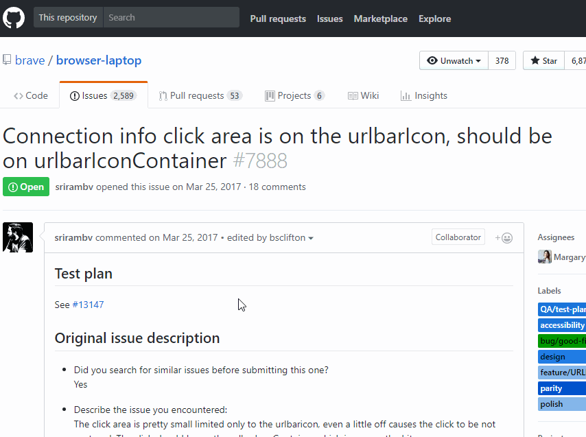Select the green bug/good-first label
The width and height of the screenshot is (586, 437).
(562, 341)
